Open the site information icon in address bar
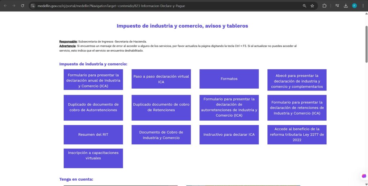 [x=33, y=6]
